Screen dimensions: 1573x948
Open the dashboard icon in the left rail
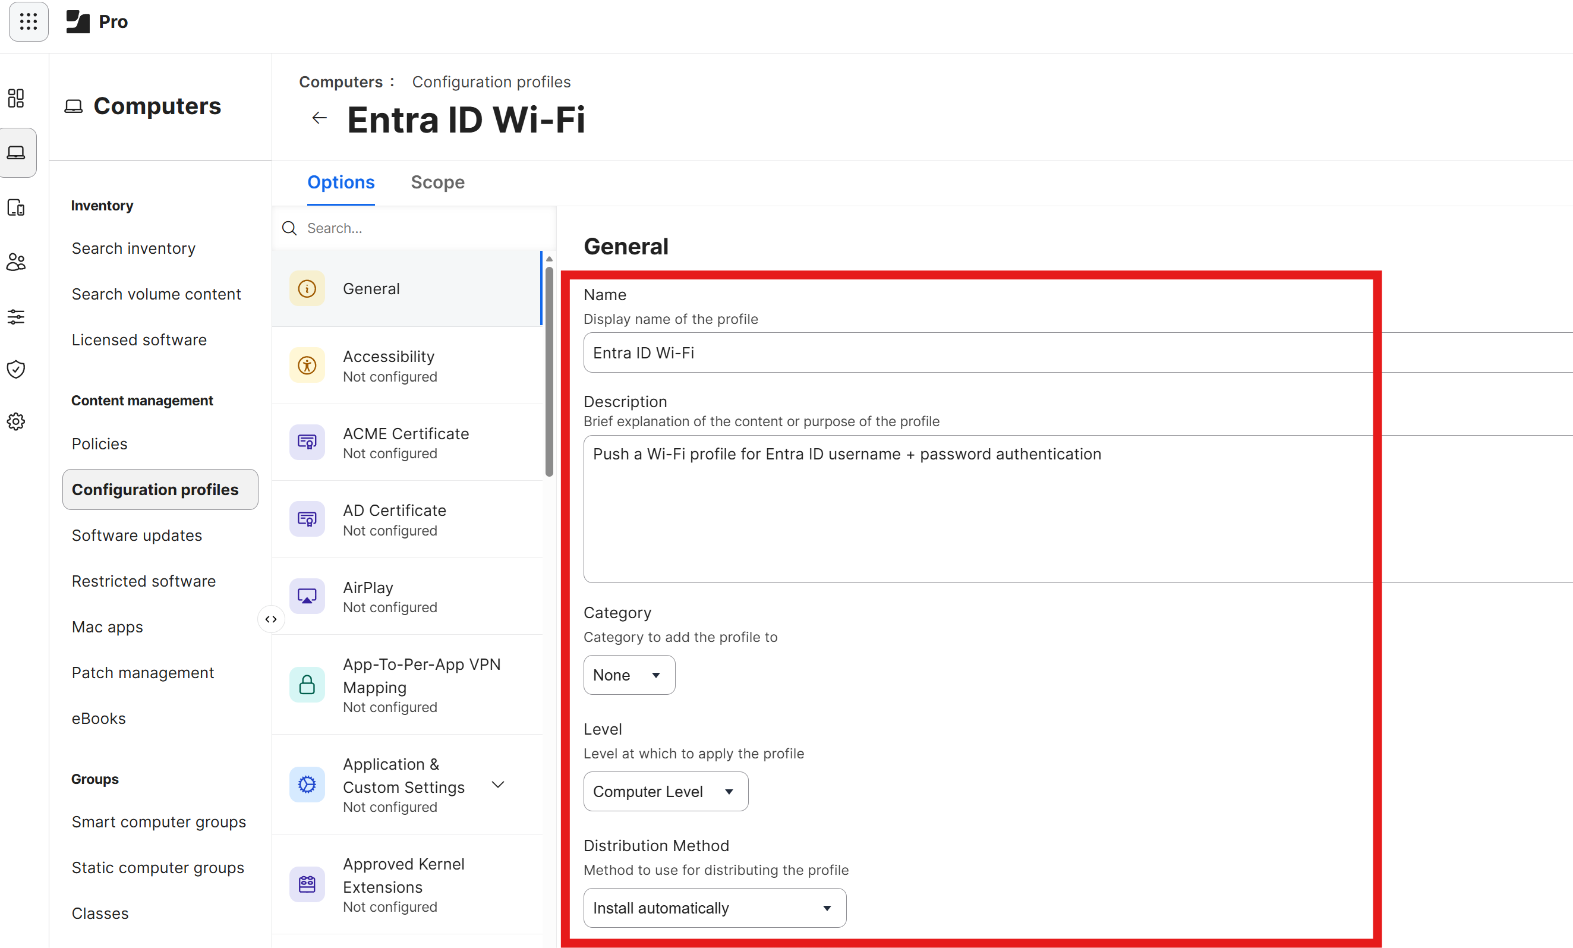click(16, 98)
